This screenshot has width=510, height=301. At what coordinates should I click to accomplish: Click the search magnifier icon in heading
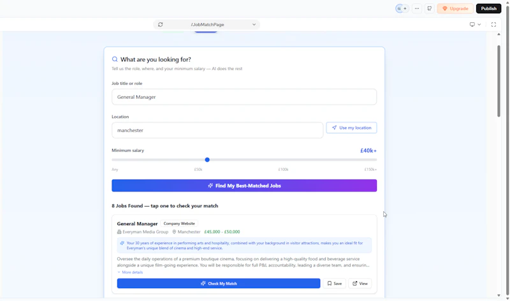click(115, 59)
